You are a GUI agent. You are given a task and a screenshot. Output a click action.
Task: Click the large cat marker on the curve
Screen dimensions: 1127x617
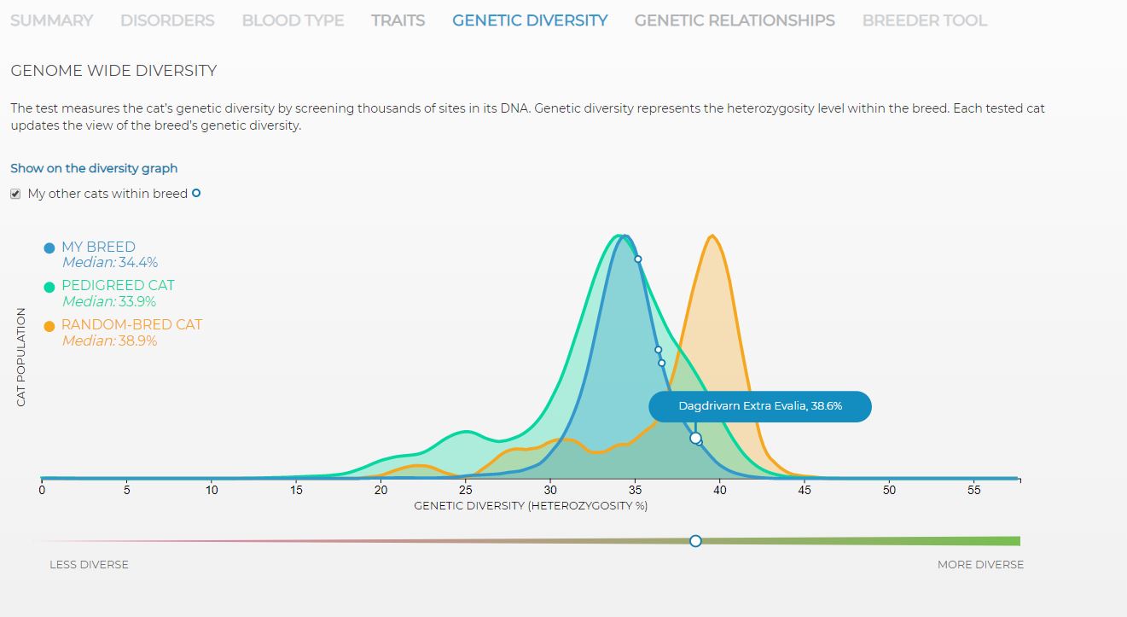[695, 438]
